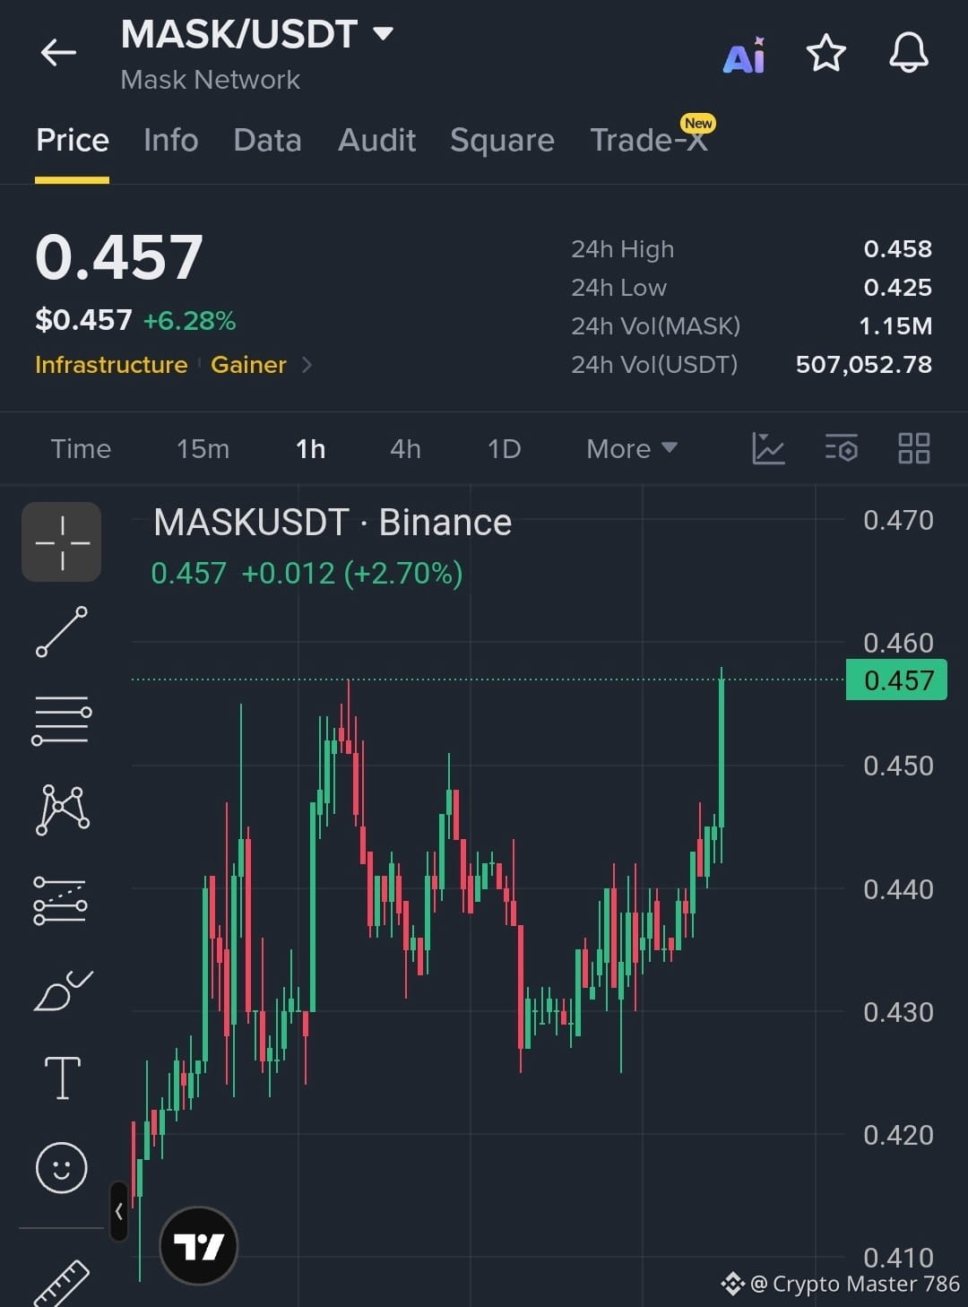Select the projection forecasting tool
The height and width of the screenshot is (1307, 968).
coord(60,901)
